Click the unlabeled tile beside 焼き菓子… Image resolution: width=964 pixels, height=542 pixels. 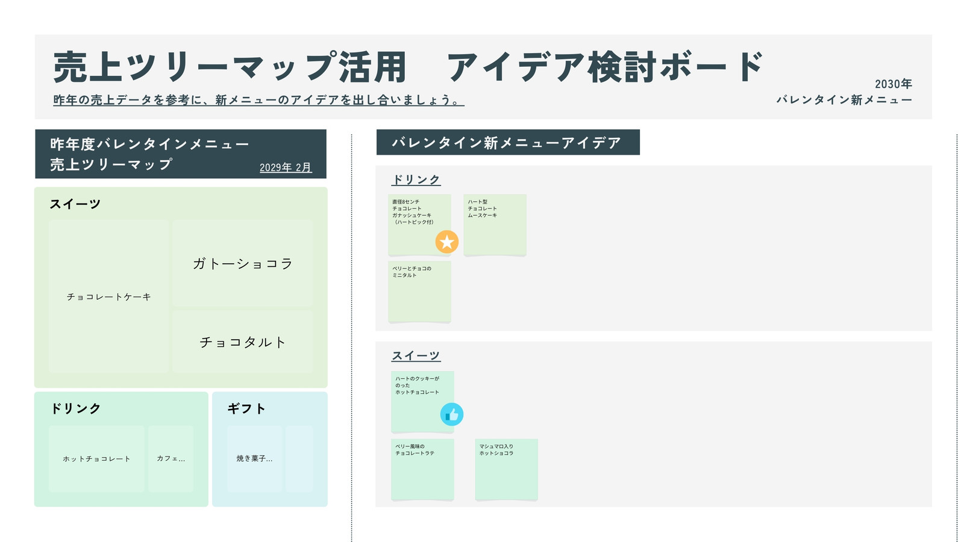pos(299,459)
